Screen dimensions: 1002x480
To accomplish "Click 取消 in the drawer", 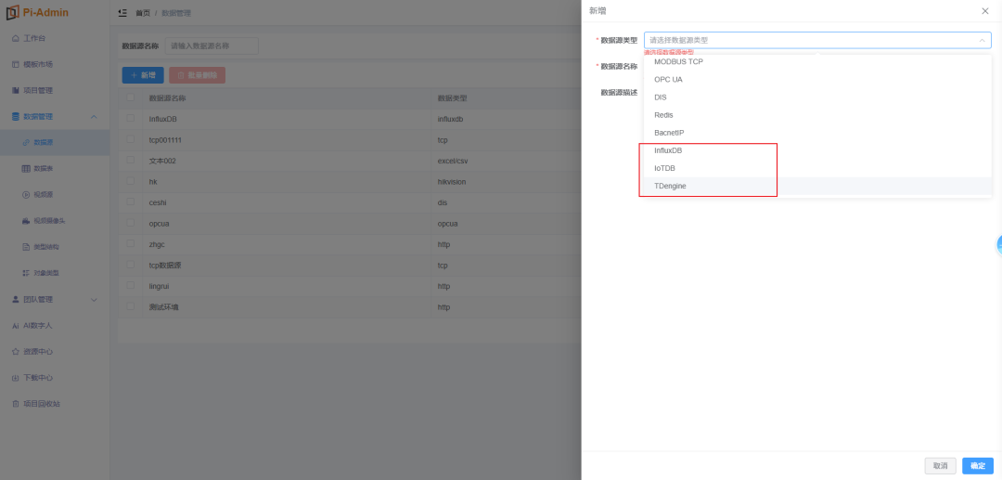I will (940, 466).
